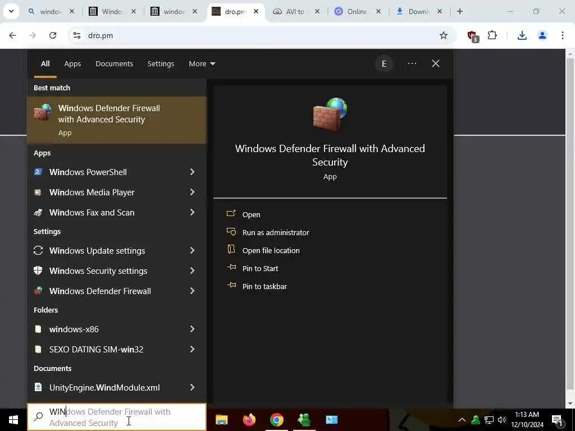The image size is (575, 431).
Task: Switch to Documents search filter tab
Action: click(114, 64)
